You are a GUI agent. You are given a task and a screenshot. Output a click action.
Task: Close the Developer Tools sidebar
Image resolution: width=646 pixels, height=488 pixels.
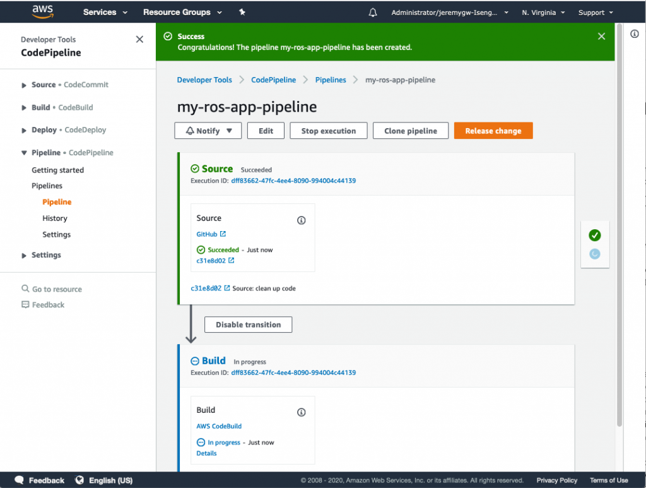(139, 39)
